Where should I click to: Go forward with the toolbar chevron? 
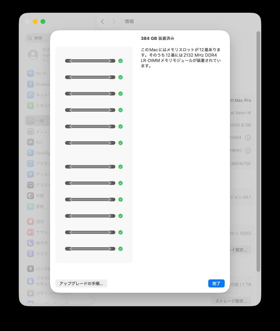[114, 21]
